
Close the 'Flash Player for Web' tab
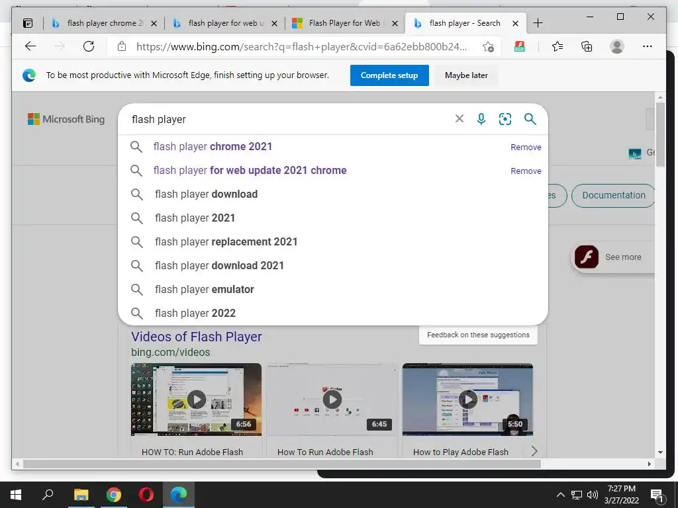point(395,23)
